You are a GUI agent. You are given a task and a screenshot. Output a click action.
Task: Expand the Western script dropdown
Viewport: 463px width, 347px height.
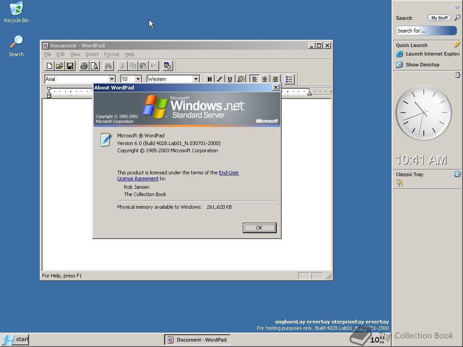pos(196,79)
